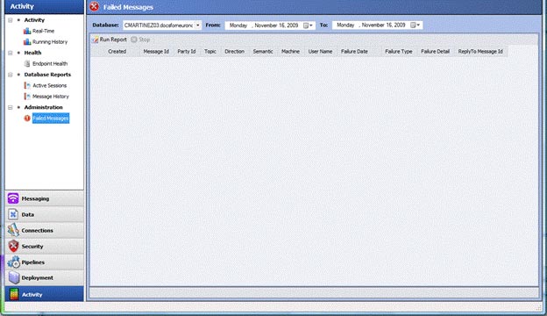Collapse the Activity tree group
The width and height of the screenshot is (547, 316).
(x=11, y=20)
